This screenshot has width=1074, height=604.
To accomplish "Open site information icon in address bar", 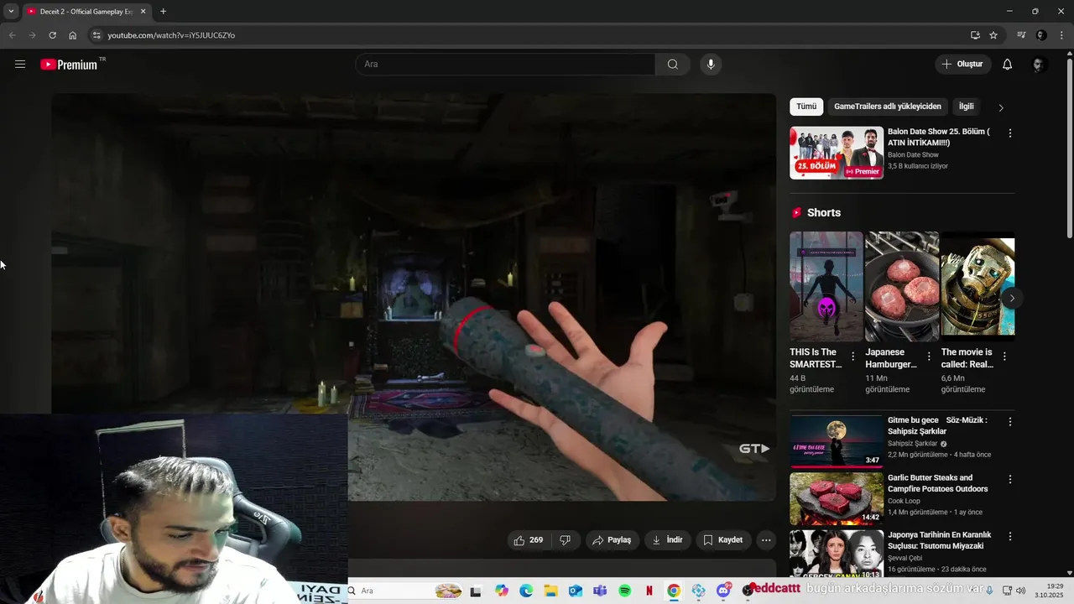I will coord(96,35).
